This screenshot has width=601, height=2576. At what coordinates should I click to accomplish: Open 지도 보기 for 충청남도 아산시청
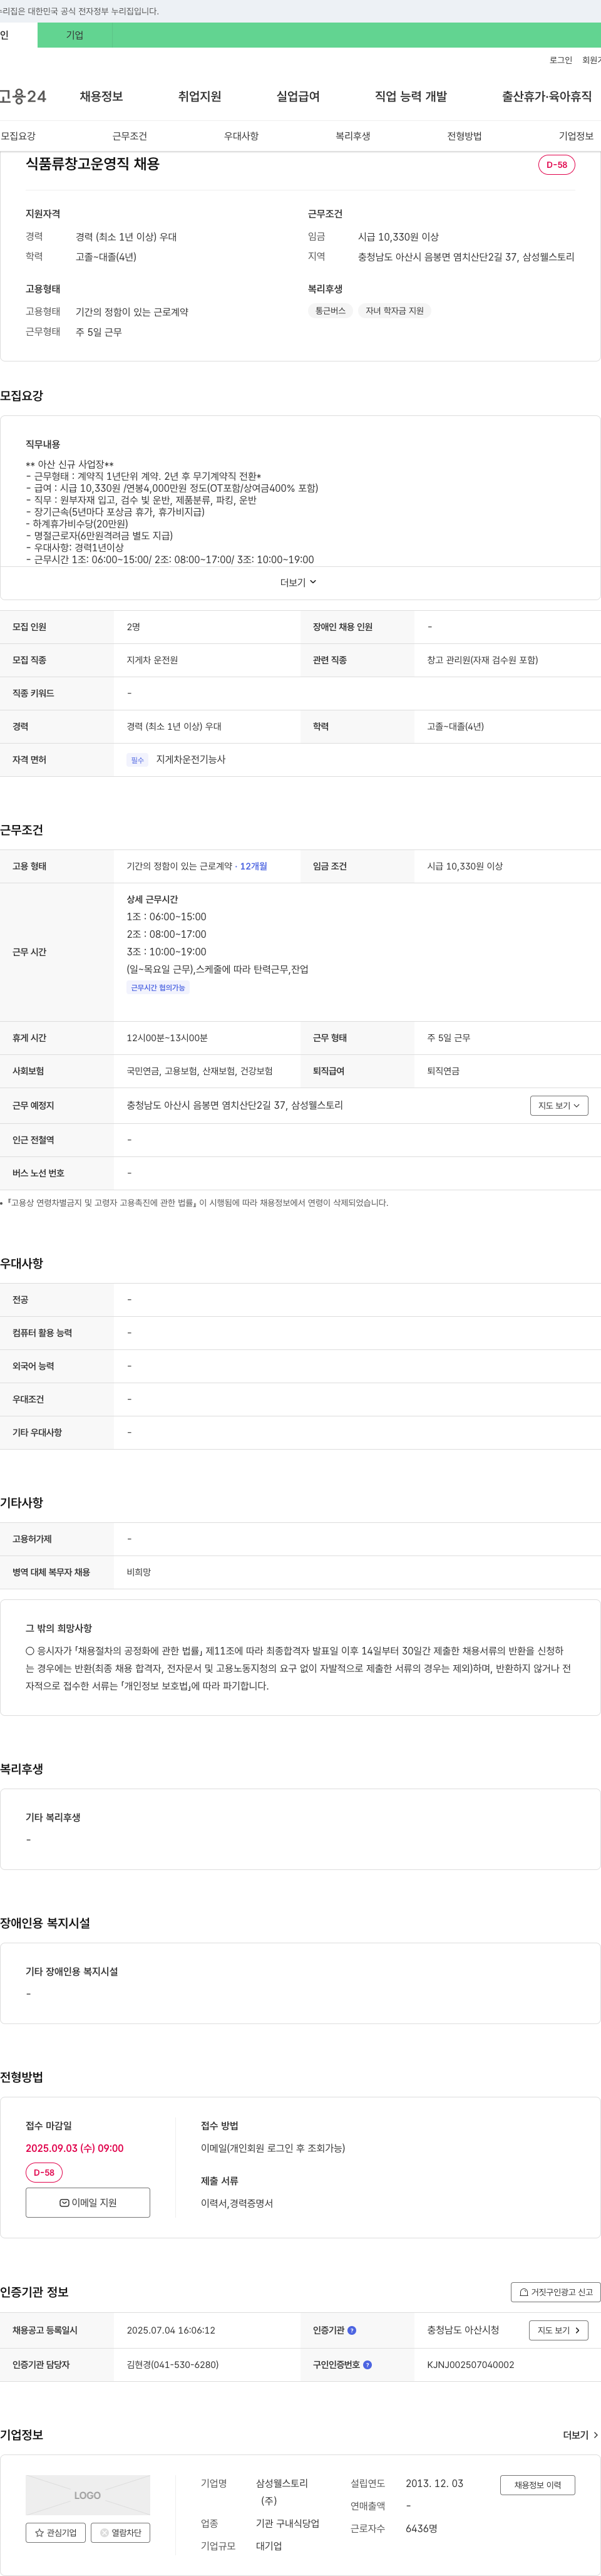(559, 2330)
